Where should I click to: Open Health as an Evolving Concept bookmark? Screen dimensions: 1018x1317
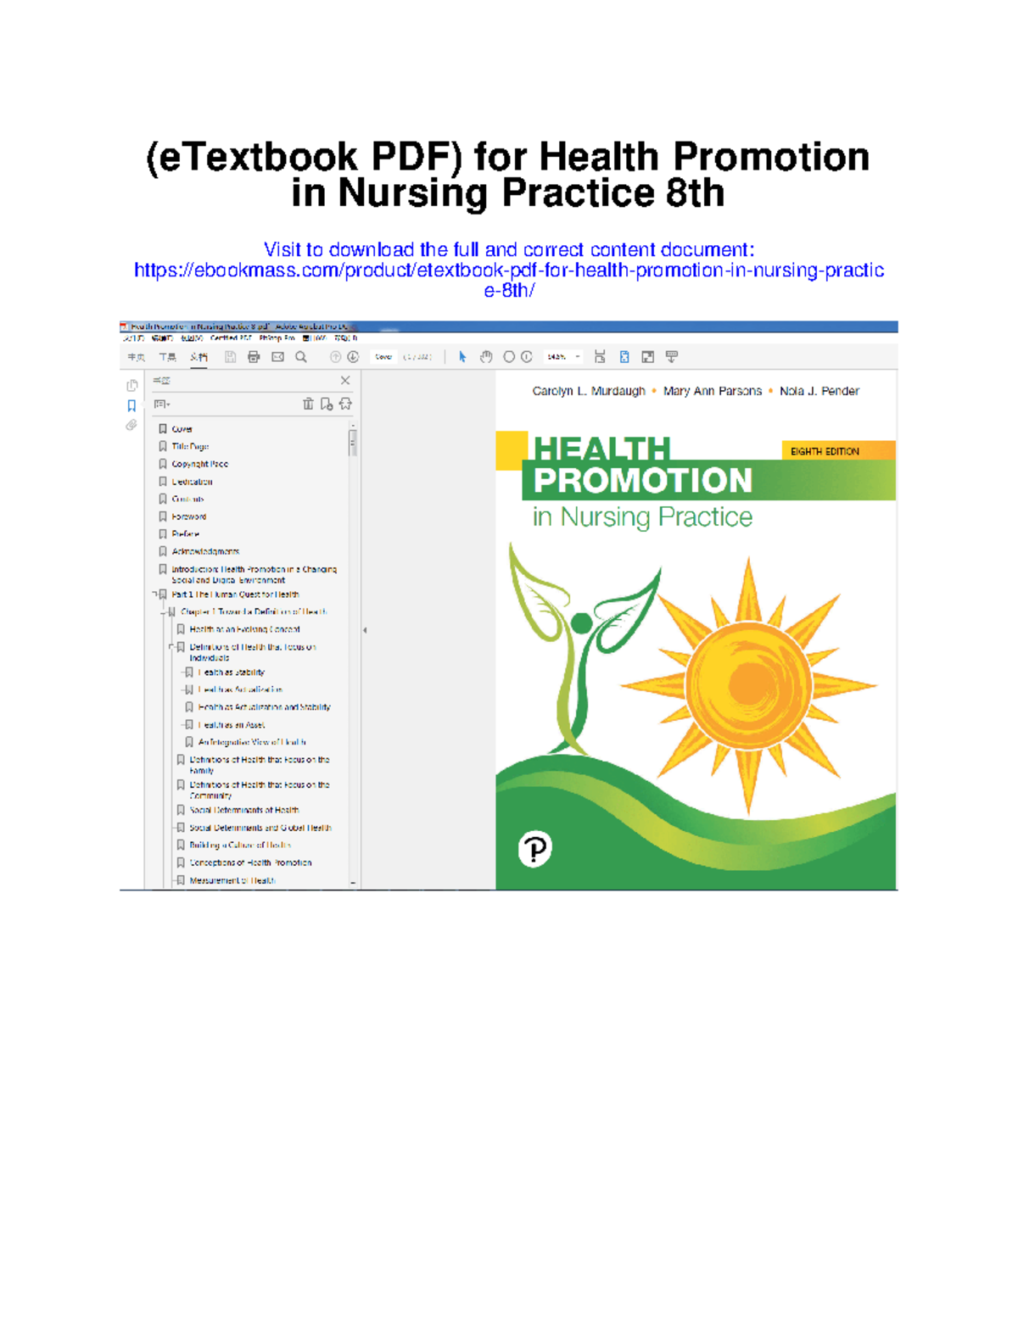(244, 629)
